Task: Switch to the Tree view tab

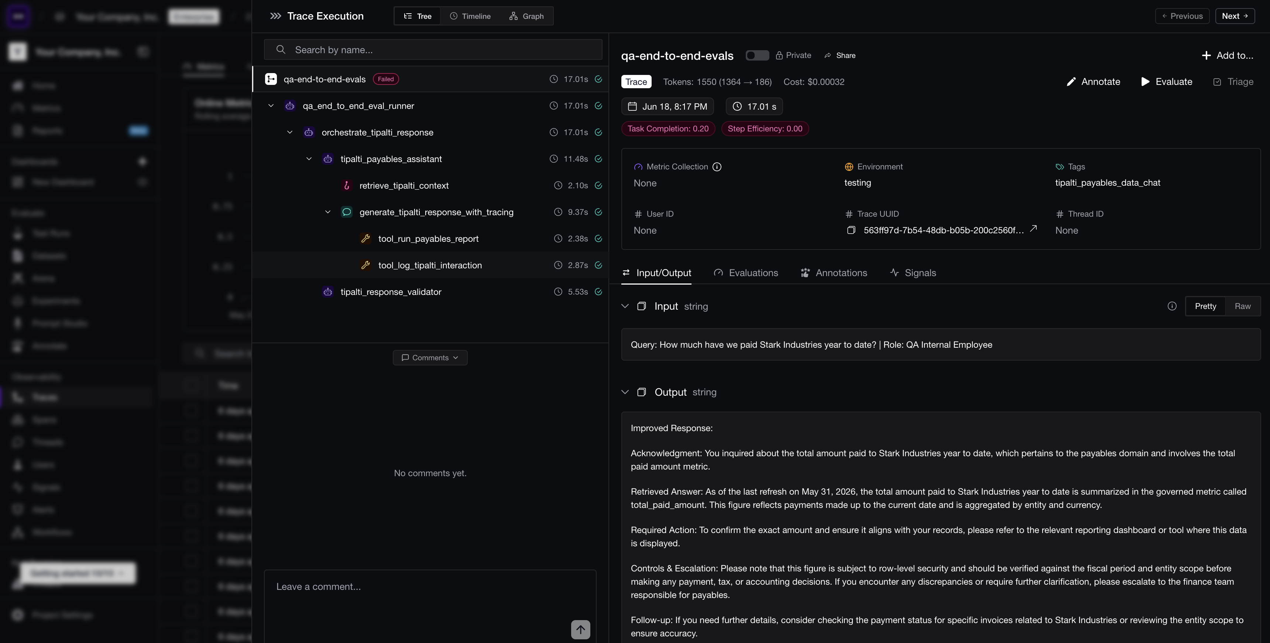Action: coord(418,16)
